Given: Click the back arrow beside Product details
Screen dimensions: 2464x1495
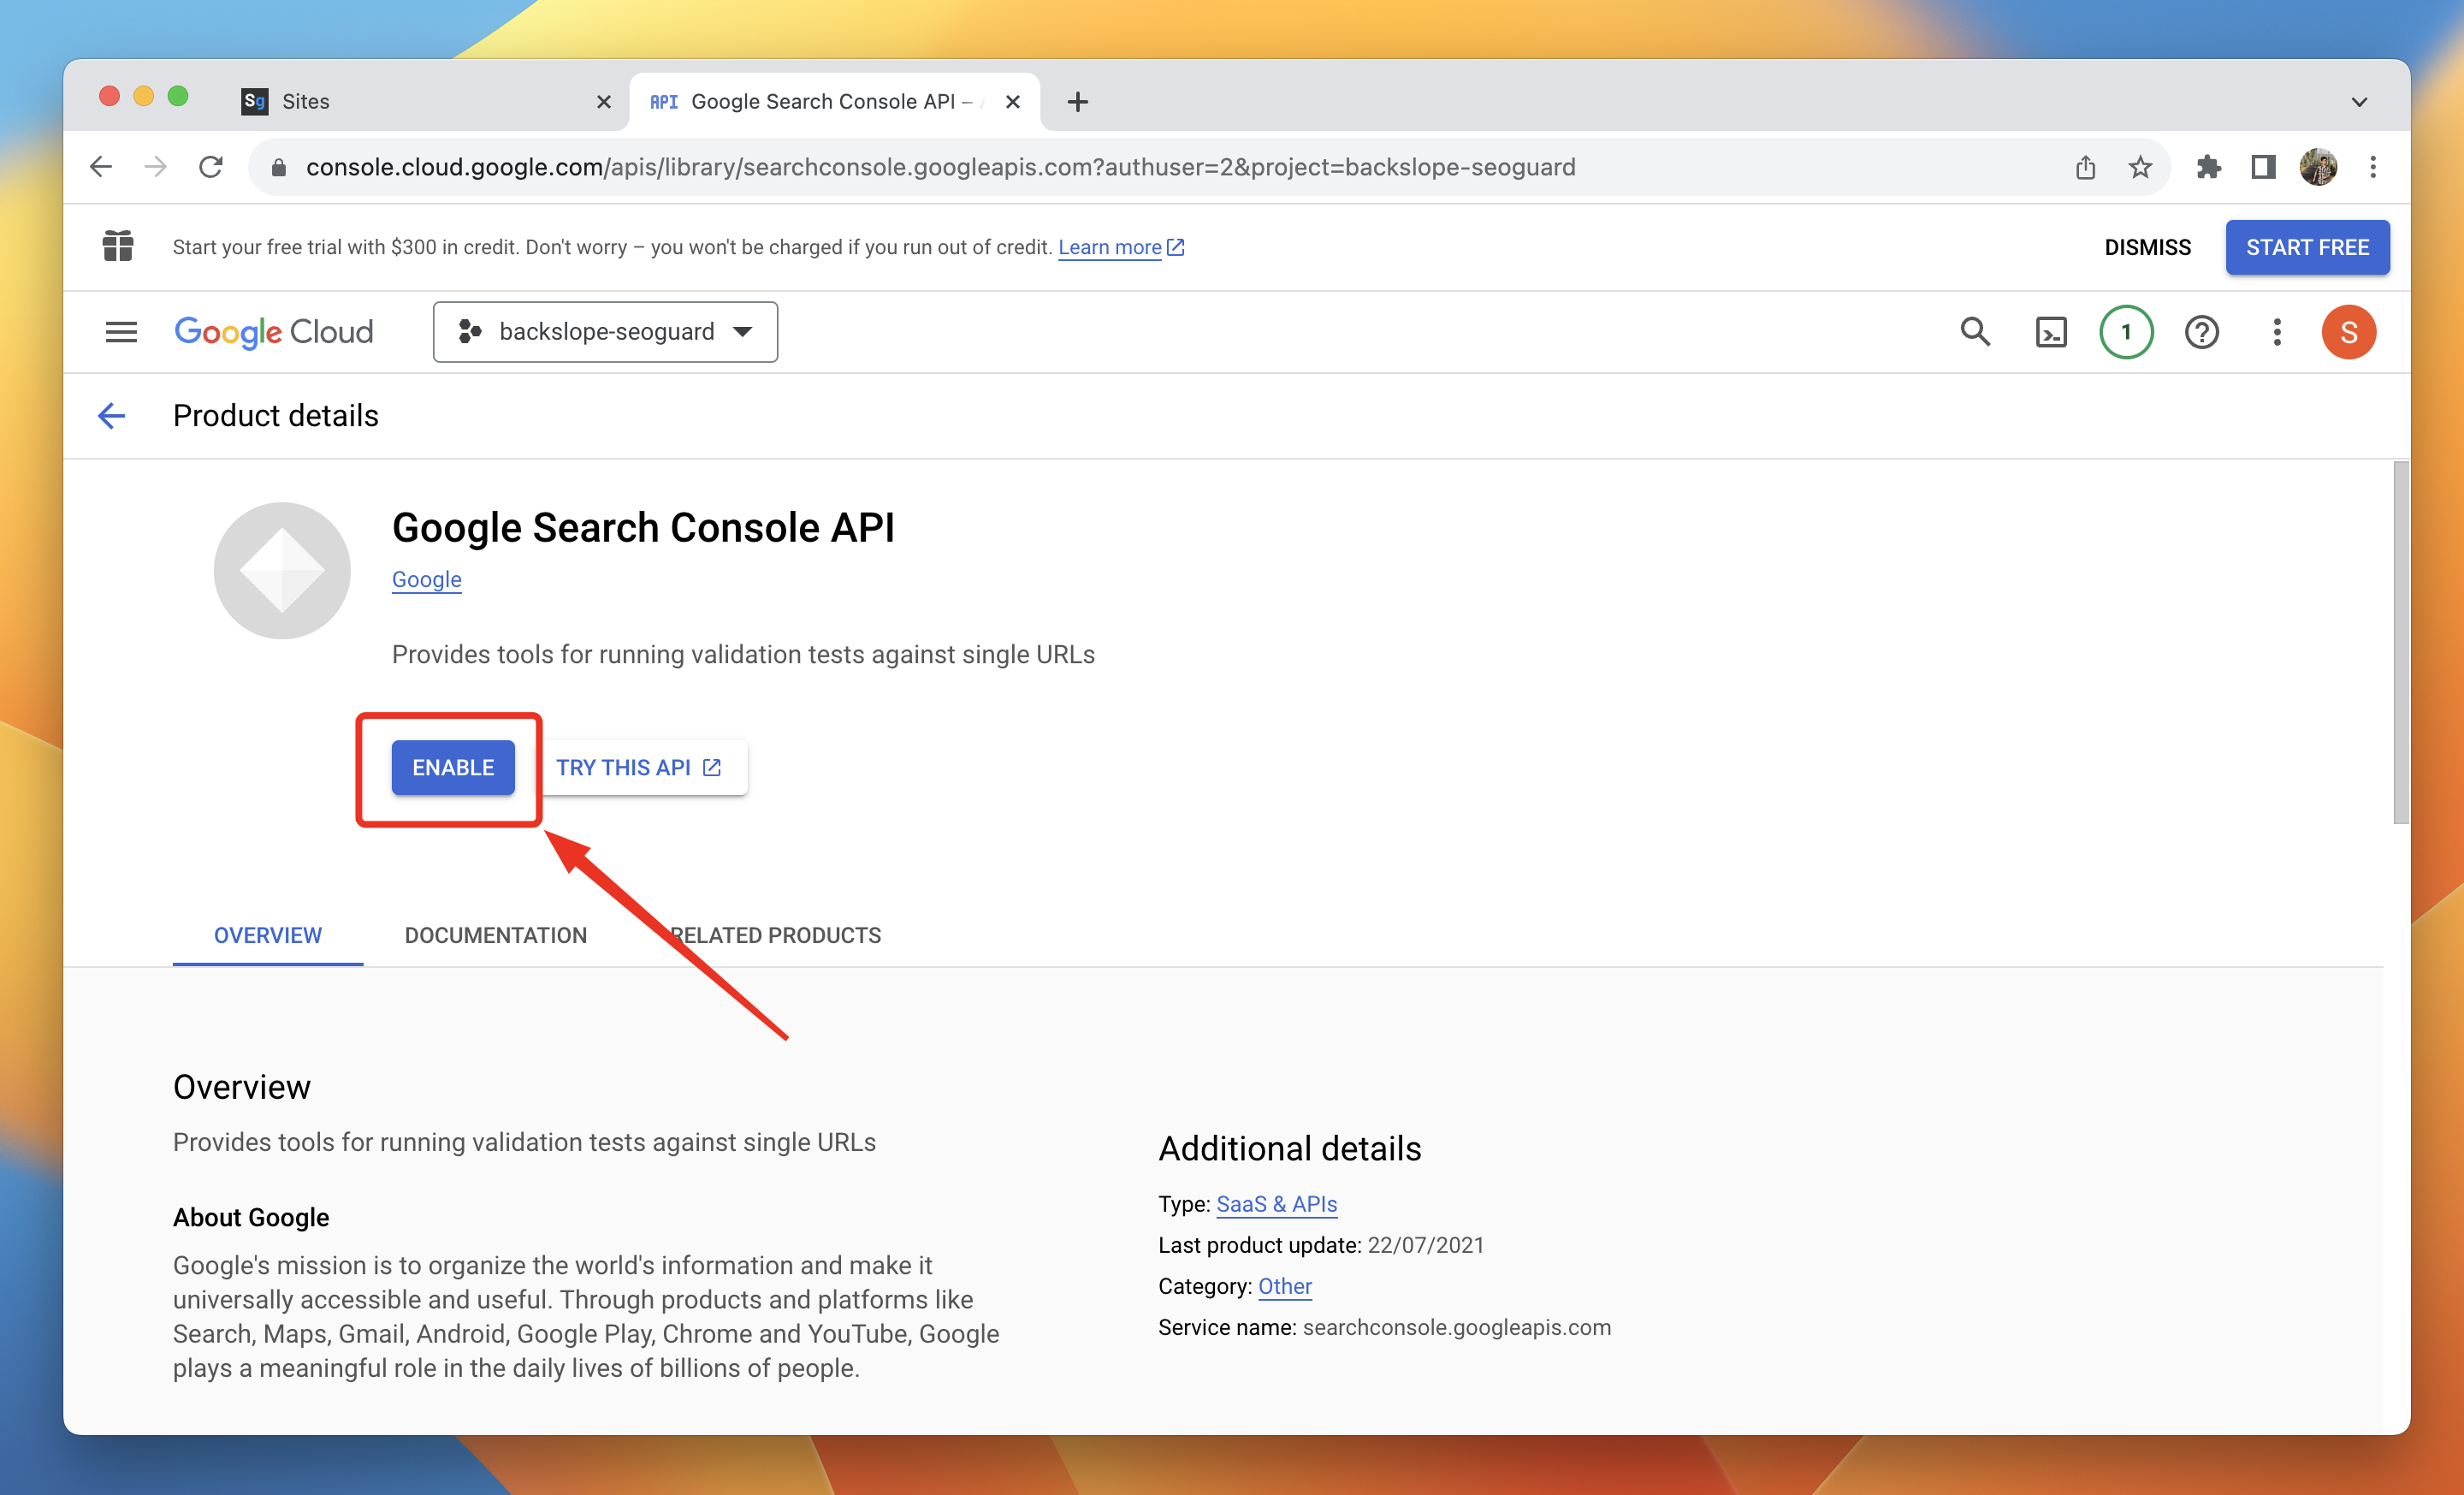Looking at the screenshot, I should pos(112,416).
